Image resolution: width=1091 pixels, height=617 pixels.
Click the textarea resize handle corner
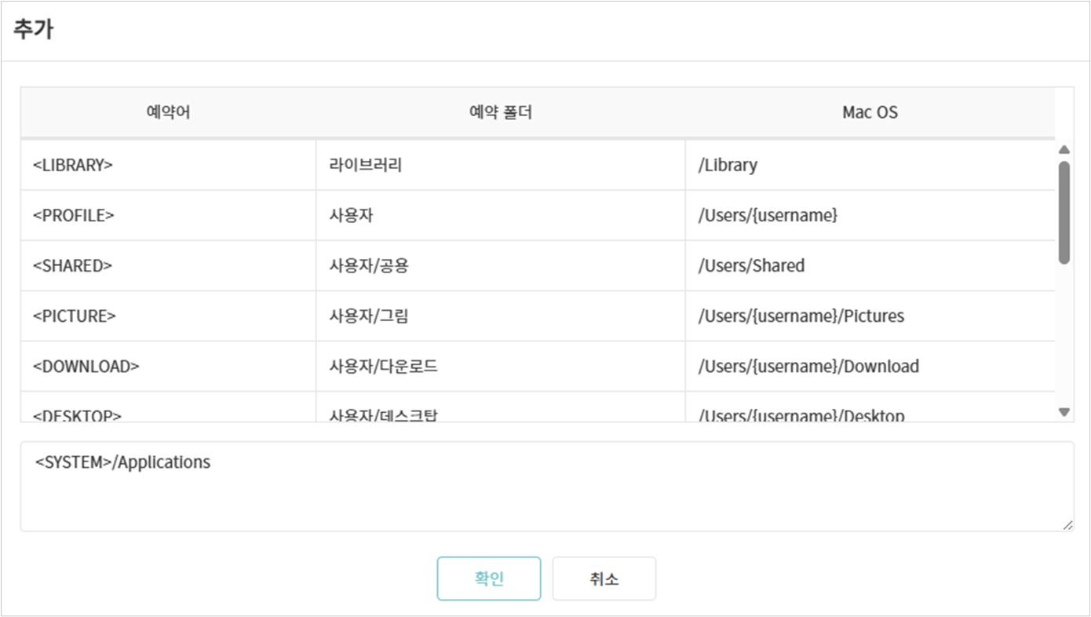pos(1067,525)
